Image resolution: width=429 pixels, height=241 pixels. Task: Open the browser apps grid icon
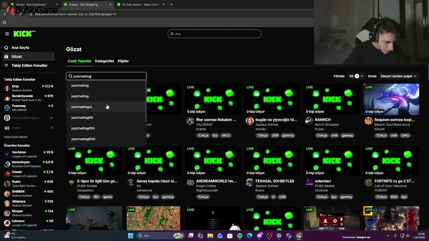(4, 22)
